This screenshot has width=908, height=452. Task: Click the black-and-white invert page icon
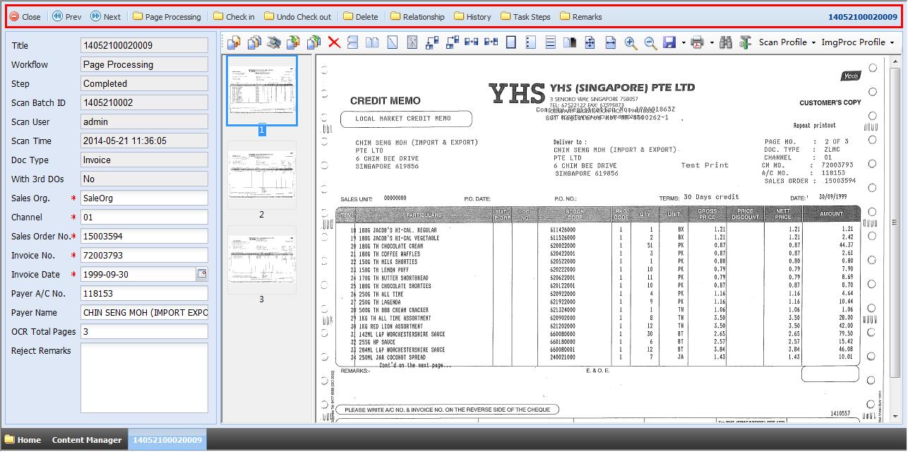click(x=570, y=42)
